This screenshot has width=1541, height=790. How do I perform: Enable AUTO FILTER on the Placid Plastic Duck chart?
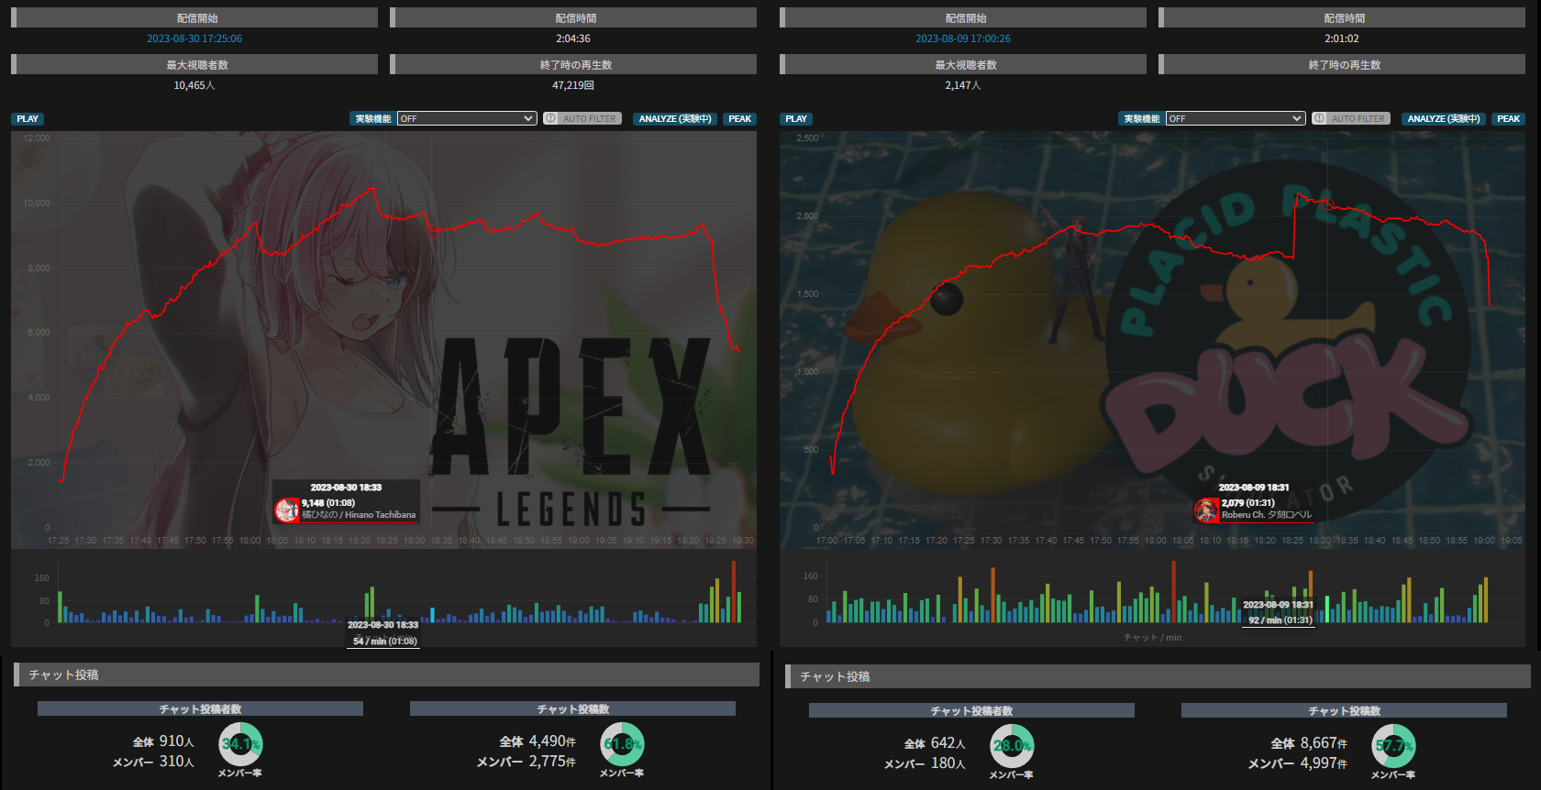[1351, 119]
